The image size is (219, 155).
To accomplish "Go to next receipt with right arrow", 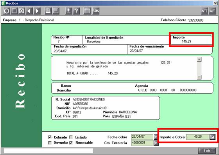I will (x=37, y=11).
